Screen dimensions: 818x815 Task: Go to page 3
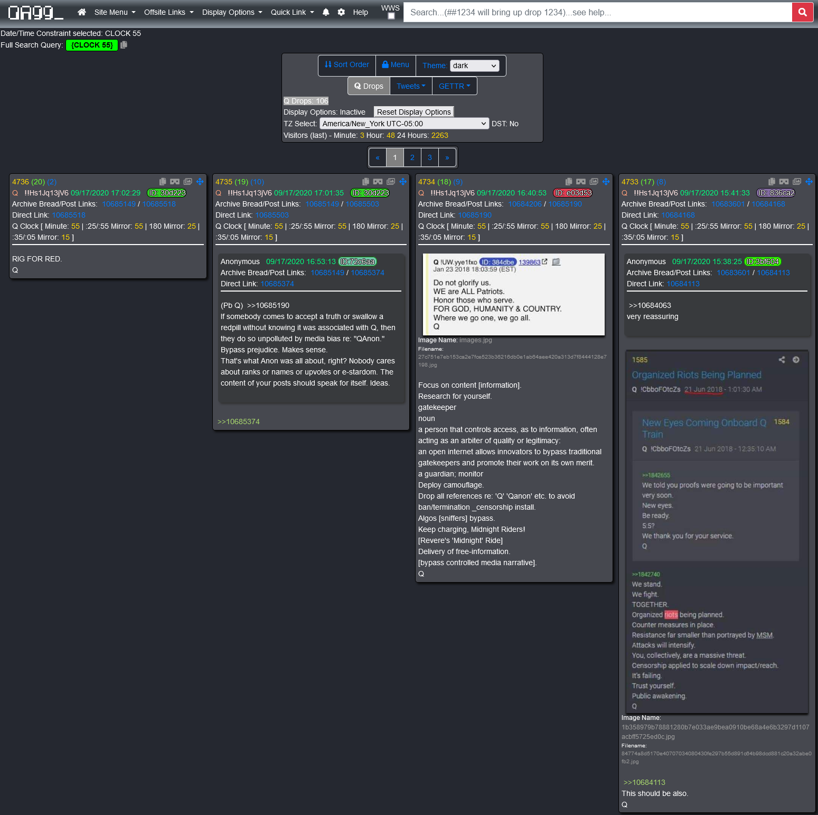tap(430, 157)
